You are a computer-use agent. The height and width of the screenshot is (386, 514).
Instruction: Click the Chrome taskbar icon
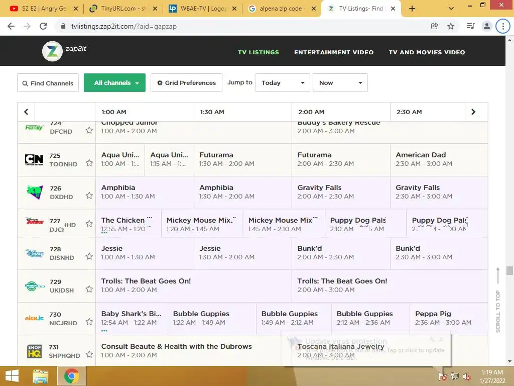(x=72, y=376)
